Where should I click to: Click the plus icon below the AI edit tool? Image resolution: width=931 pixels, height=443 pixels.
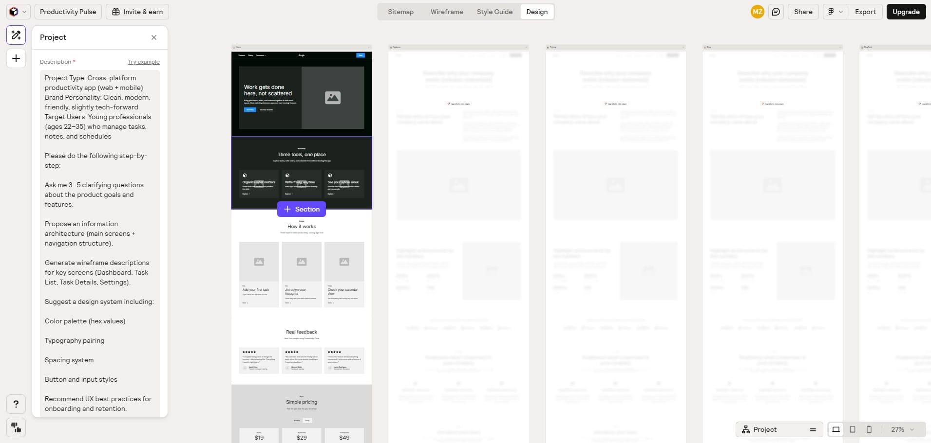click(16, 58)
